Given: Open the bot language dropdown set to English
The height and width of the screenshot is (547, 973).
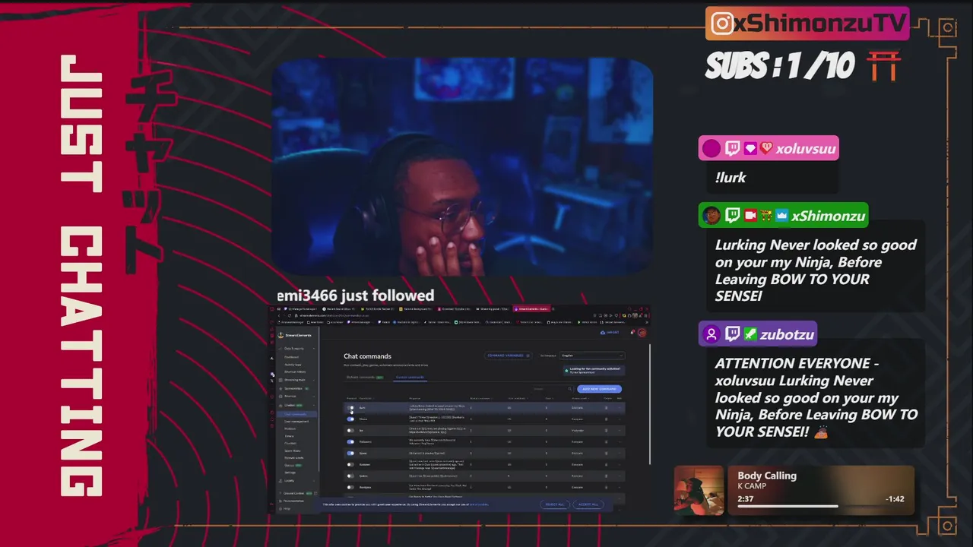Looking at the screenshot, I should [592, 356].
